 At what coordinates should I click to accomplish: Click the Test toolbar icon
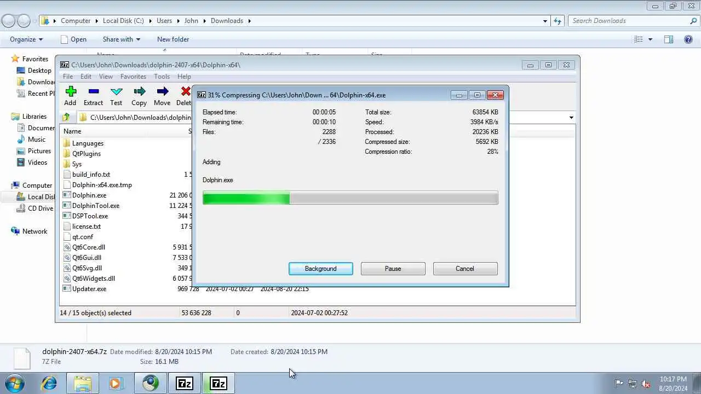tap(116, 91)
